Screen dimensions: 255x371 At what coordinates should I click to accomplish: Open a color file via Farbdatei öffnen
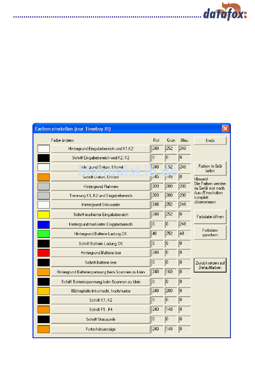click(210, 217)
